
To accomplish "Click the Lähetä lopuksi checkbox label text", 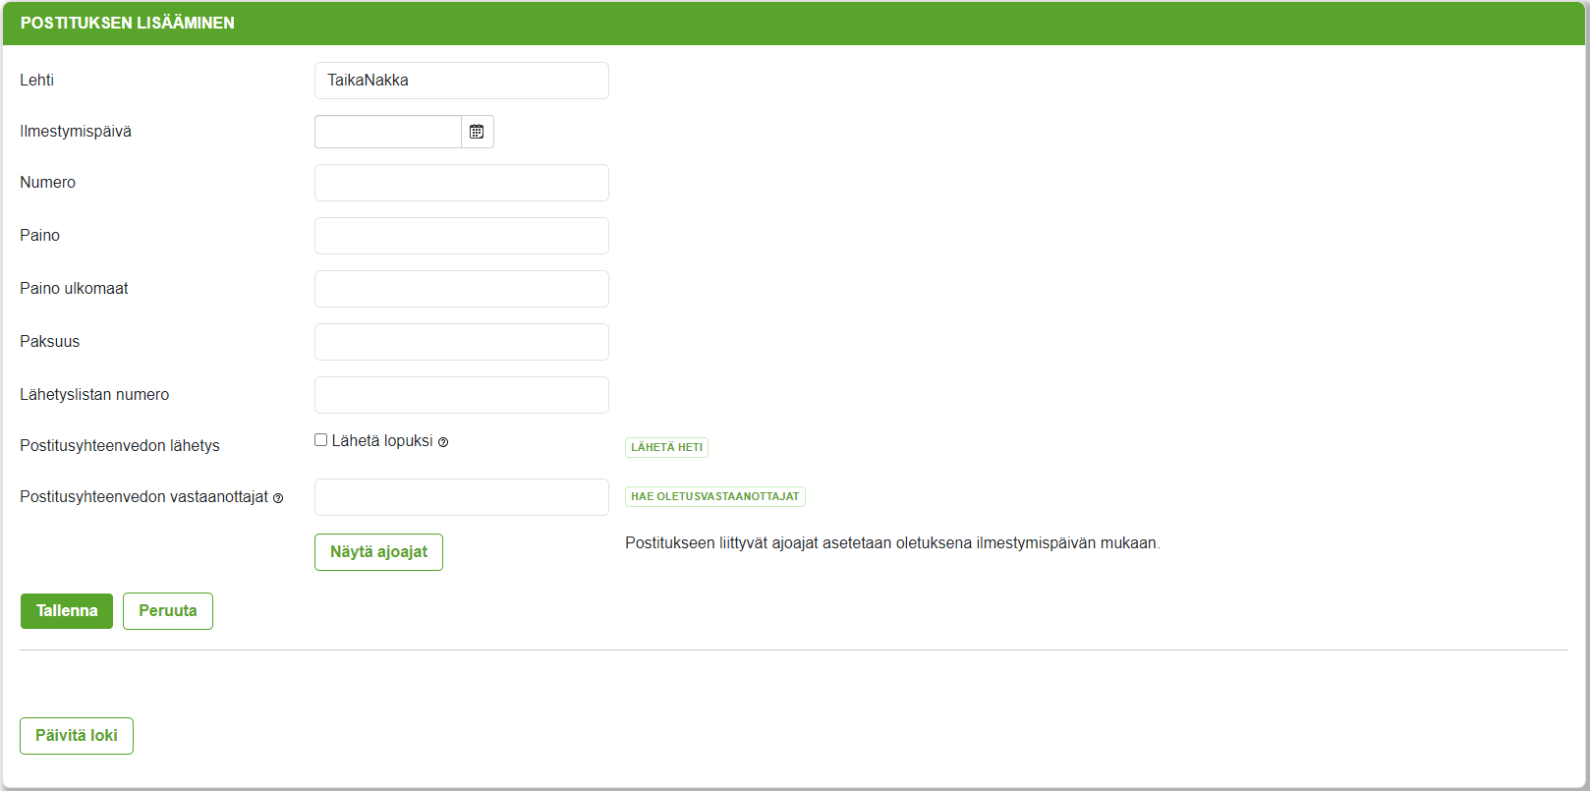I will pyautogui.click(x=382, y=441).
